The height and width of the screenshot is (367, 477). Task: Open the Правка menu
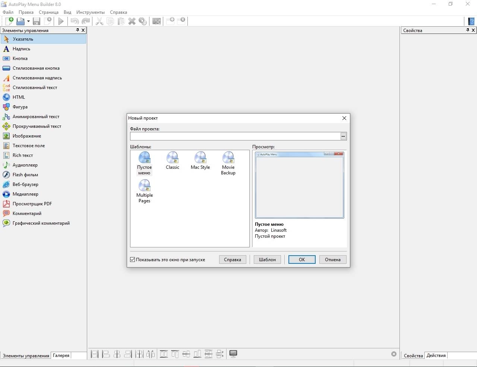pyautogui.click(x=26, y=12)
